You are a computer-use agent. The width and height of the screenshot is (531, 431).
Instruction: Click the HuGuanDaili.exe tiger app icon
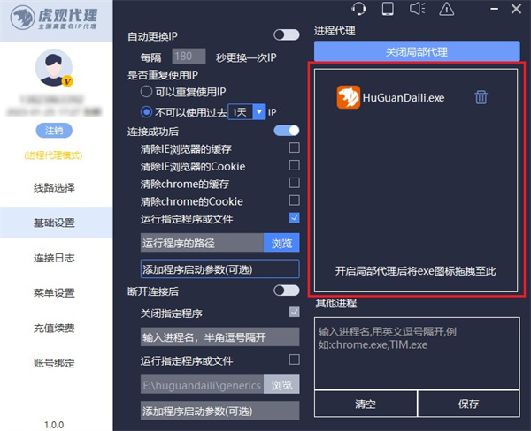click(349, 97)
